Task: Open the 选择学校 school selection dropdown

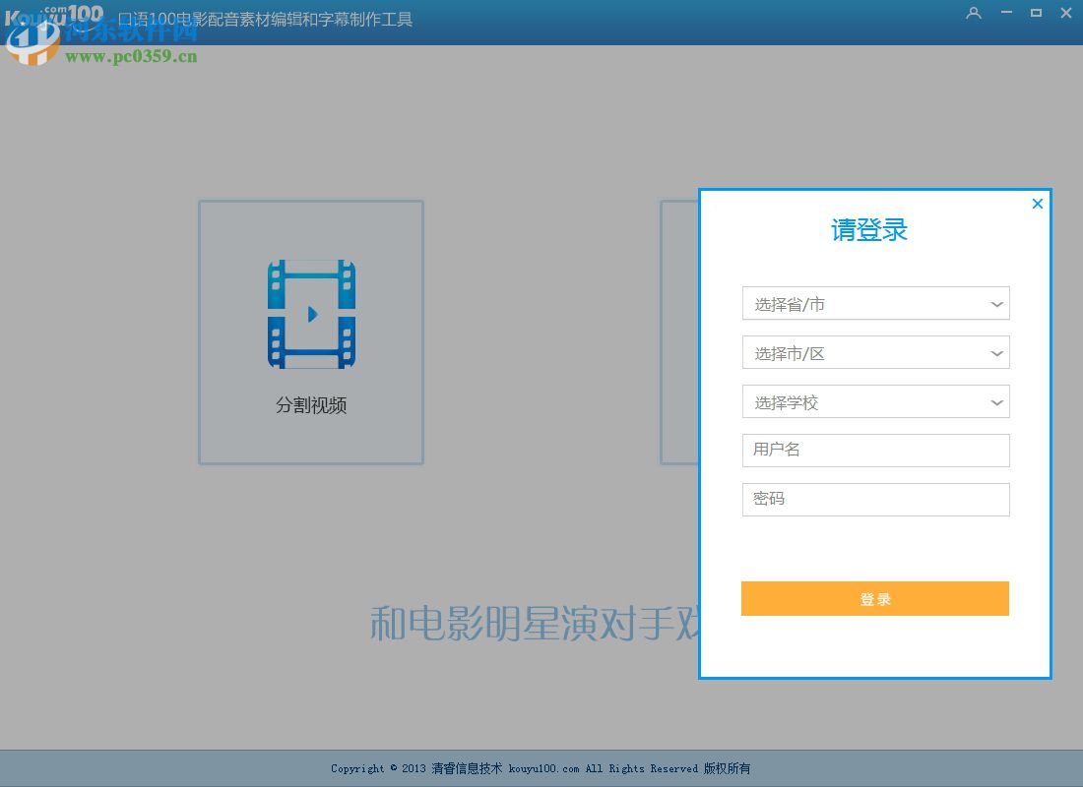Action: coord(875,401)
